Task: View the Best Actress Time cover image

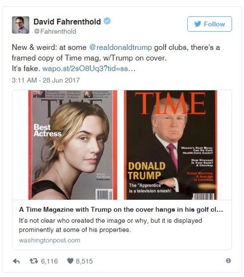Action: (73, 145)
